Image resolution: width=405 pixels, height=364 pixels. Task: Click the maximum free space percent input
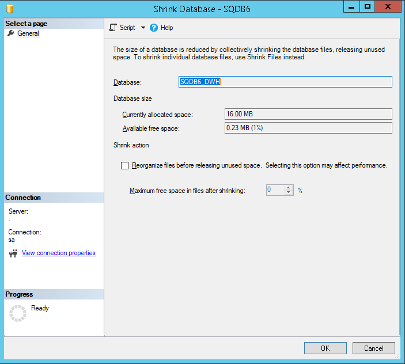[x=275, y=190]
